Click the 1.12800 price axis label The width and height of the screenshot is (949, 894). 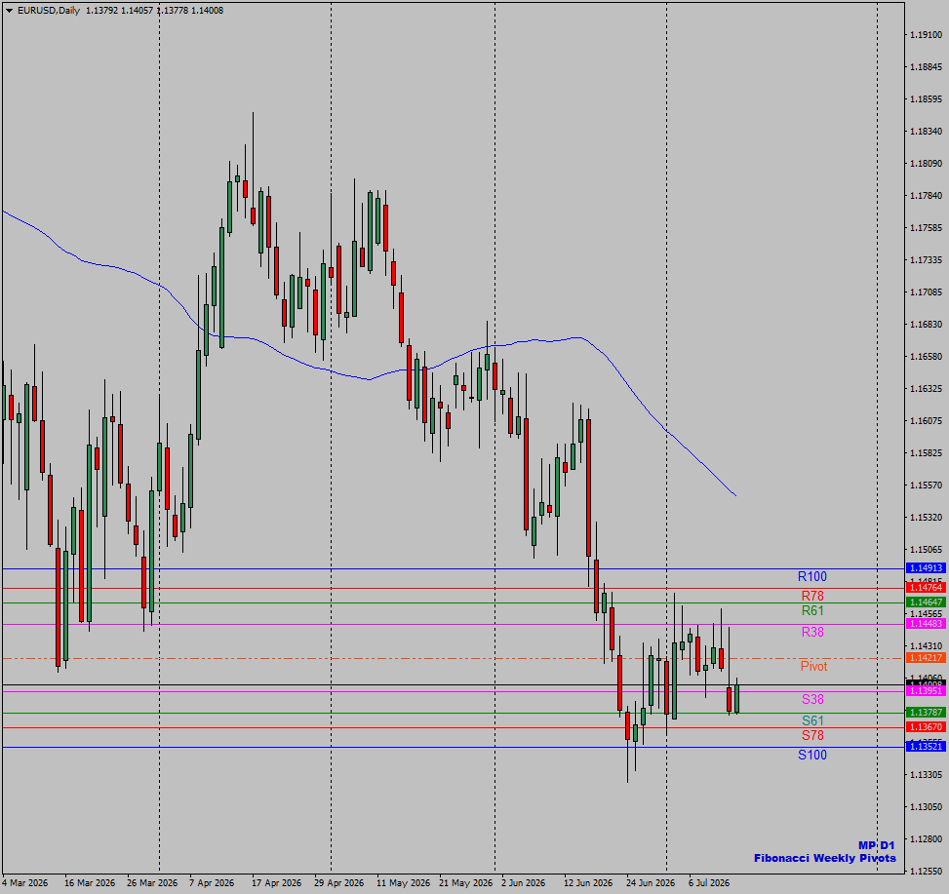(x=926, y=839)
